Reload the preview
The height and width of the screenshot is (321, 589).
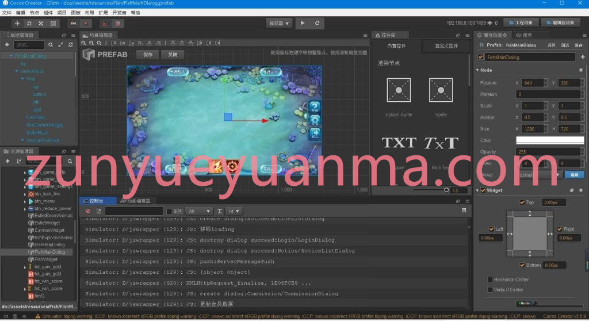pyautogui.click(x=317, y=23)
